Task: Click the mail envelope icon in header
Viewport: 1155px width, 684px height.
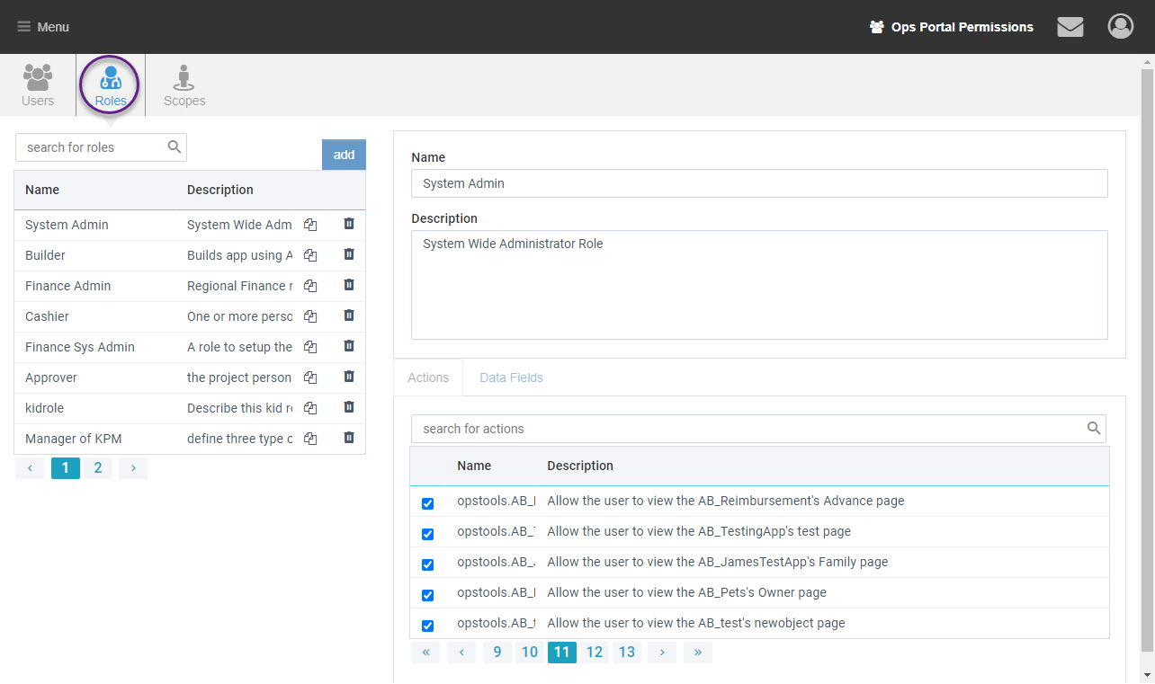Action: pos(1070,27)
